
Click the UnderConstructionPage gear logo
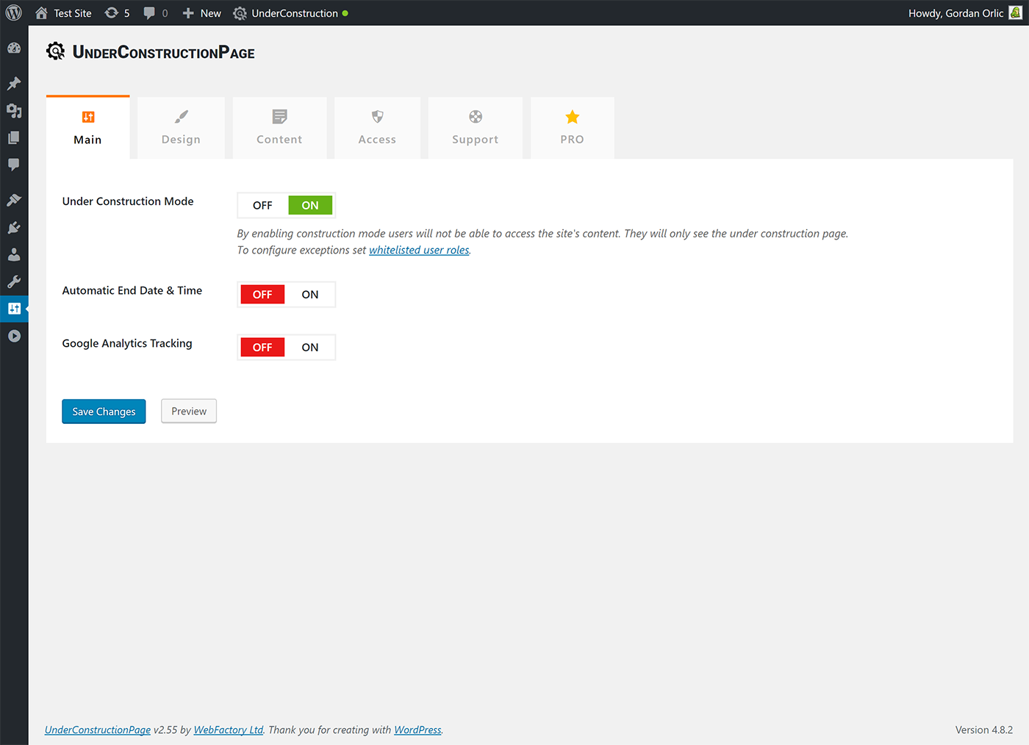pos(55,51)
